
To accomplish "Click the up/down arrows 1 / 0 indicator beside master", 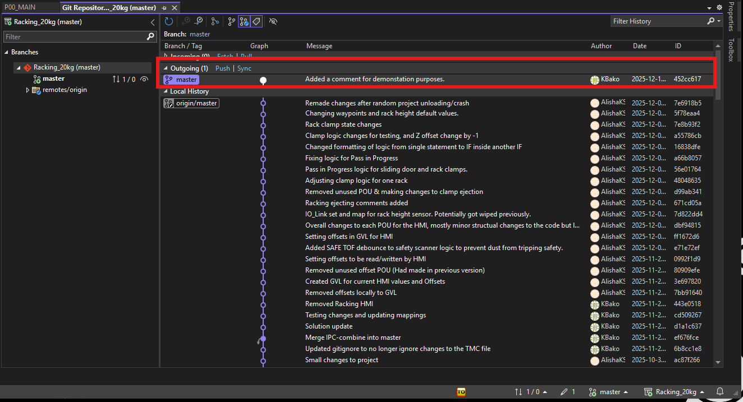I will point(124,79).
